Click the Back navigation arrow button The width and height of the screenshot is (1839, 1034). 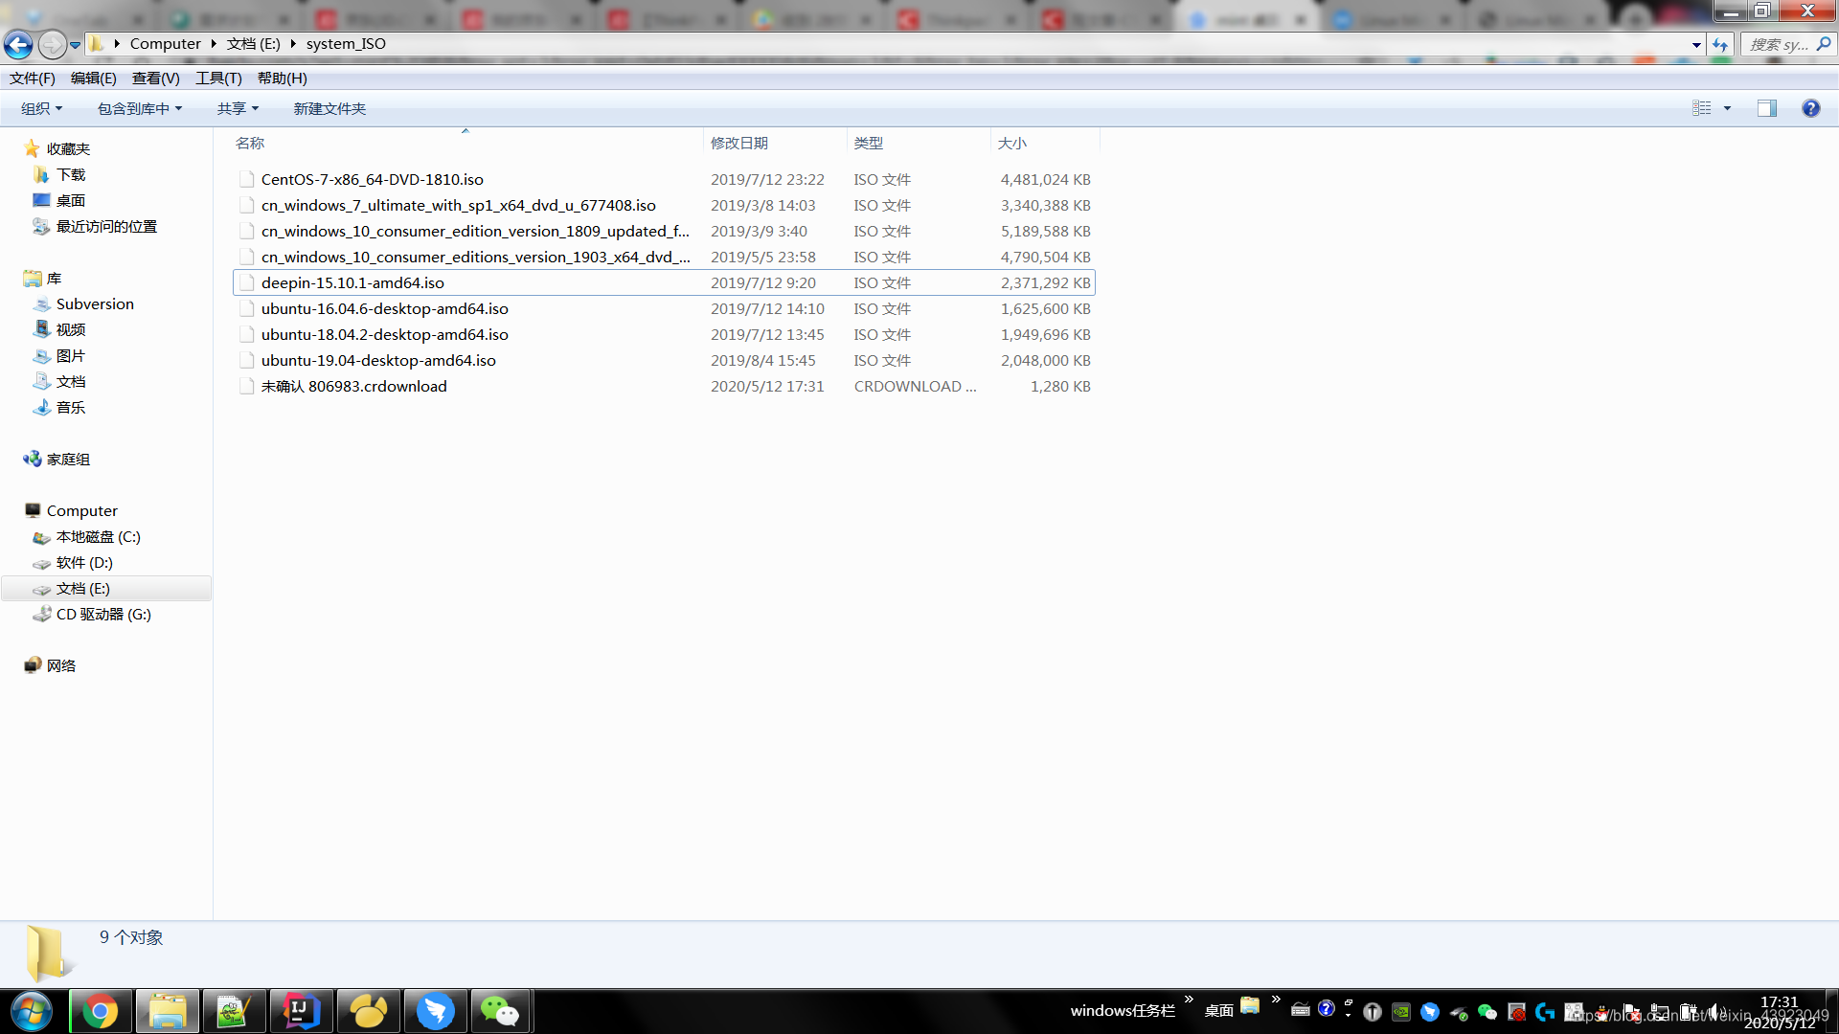click(18, 44)
